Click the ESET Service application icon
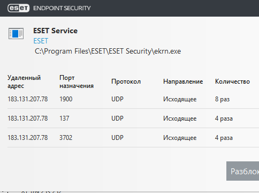This screenshot has height=193, width=259. coord(16,33)
